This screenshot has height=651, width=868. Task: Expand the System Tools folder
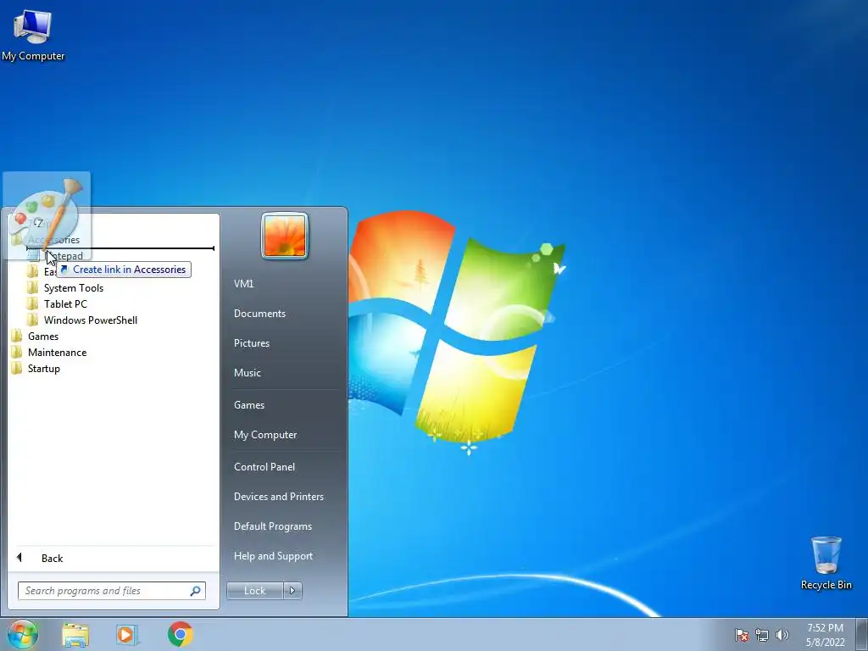point(74,288)
